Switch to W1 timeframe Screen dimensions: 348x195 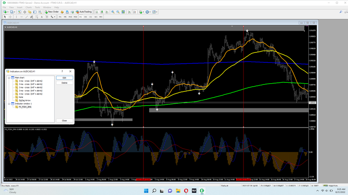point(96,17)
